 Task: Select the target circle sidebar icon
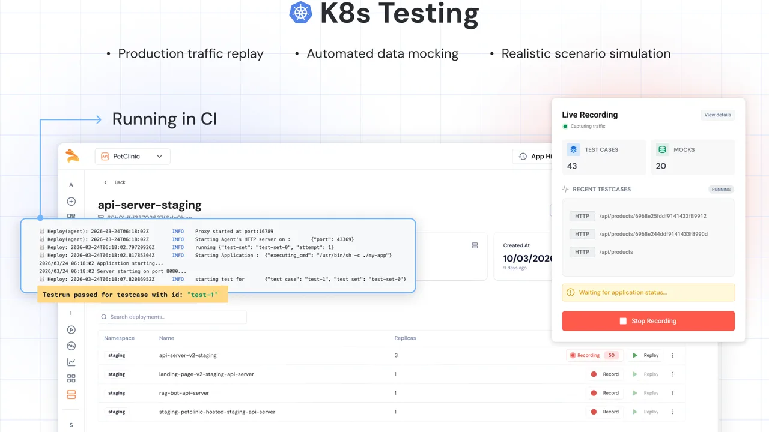pos(71,346)
